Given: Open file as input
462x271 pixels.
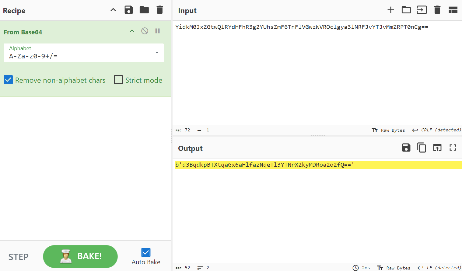Looking at the screenshot, I should pos(422,10).
